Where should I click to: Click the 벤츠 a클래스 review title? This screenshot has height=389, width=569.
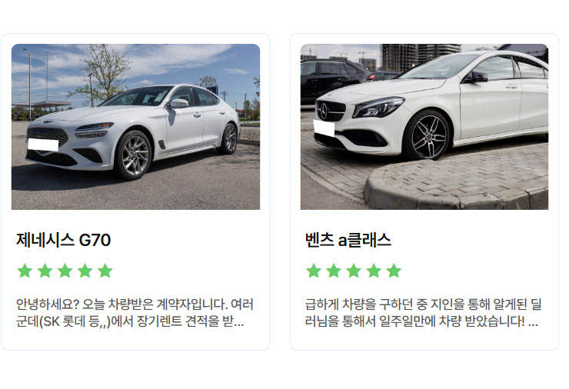(348, 240)
